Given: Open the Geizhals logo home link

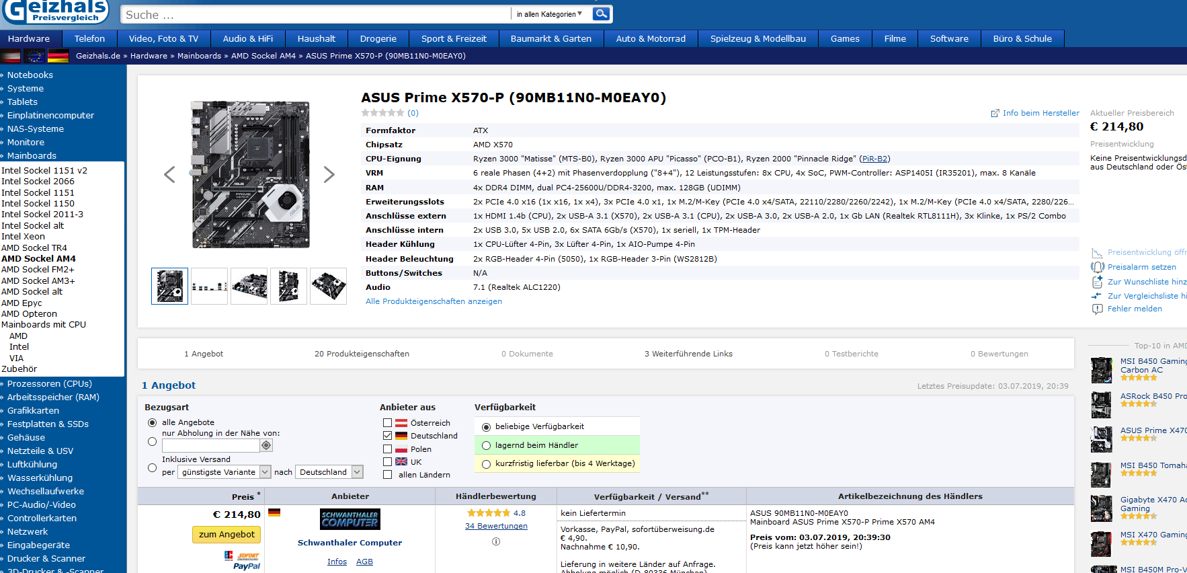Looking at the screenshot, I should 56,11.
